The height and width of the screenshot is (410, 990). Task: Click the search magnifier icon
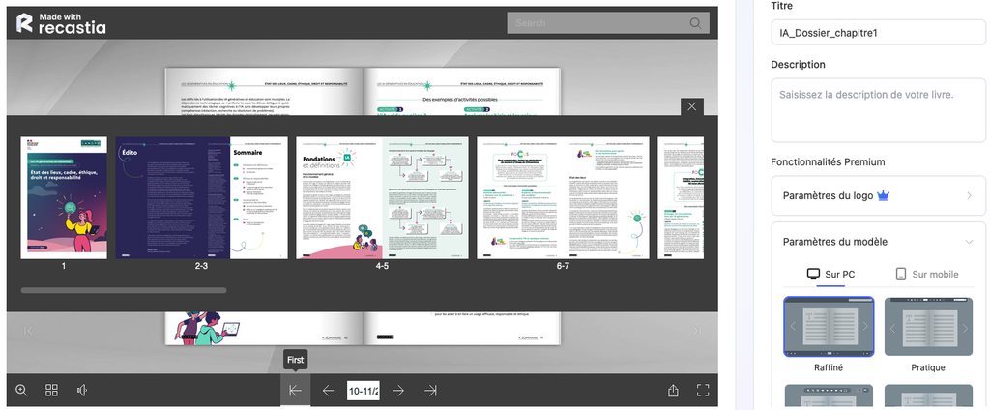696,23
